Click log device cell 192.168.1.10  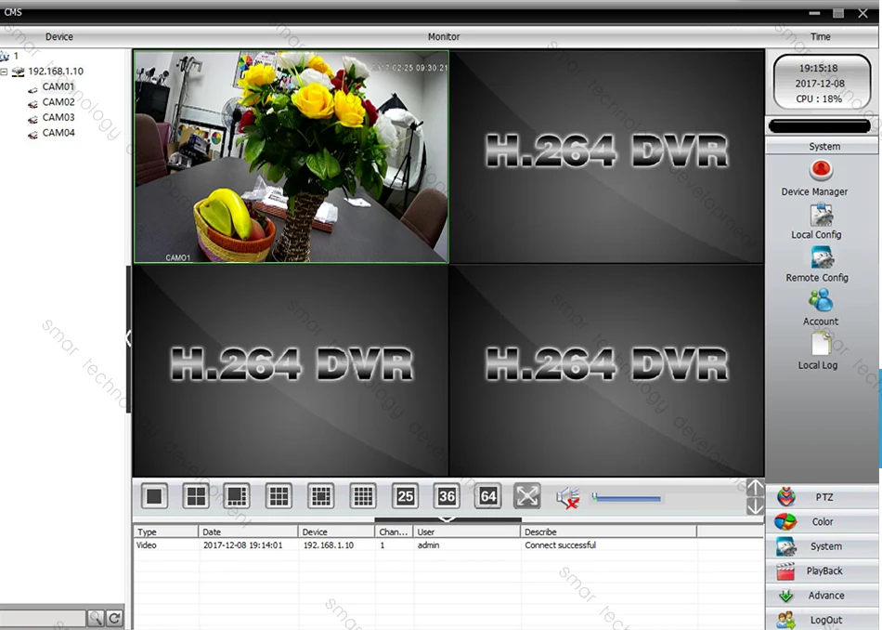pyautogui.click(x=329, y=545)
